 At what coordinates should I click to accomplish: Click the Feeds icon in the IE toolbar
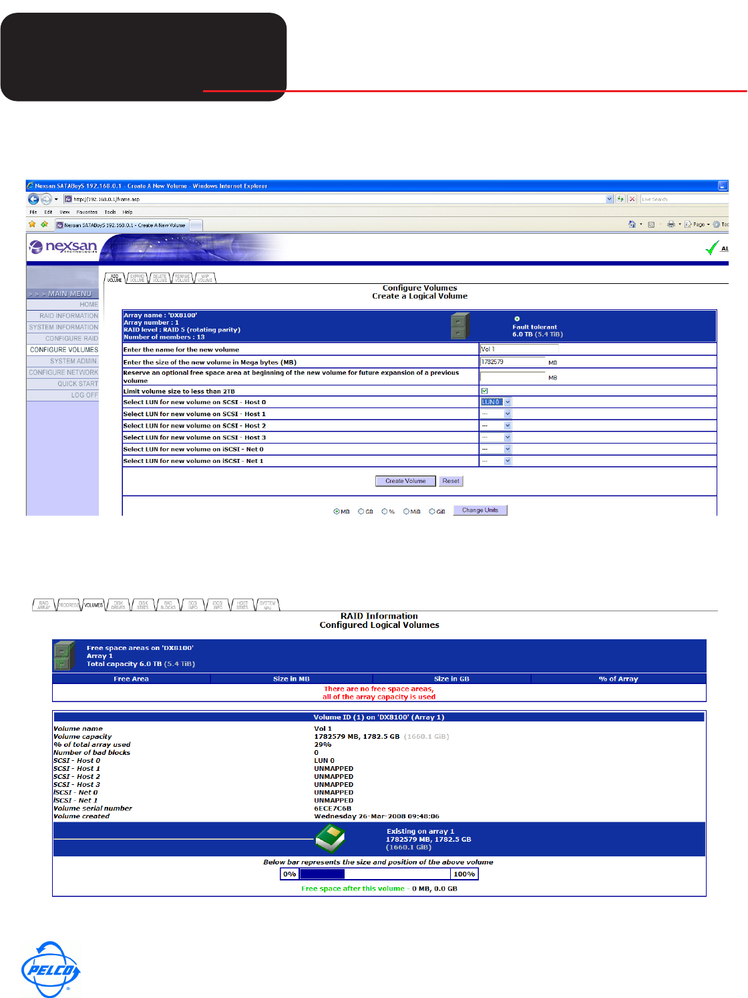651,224
